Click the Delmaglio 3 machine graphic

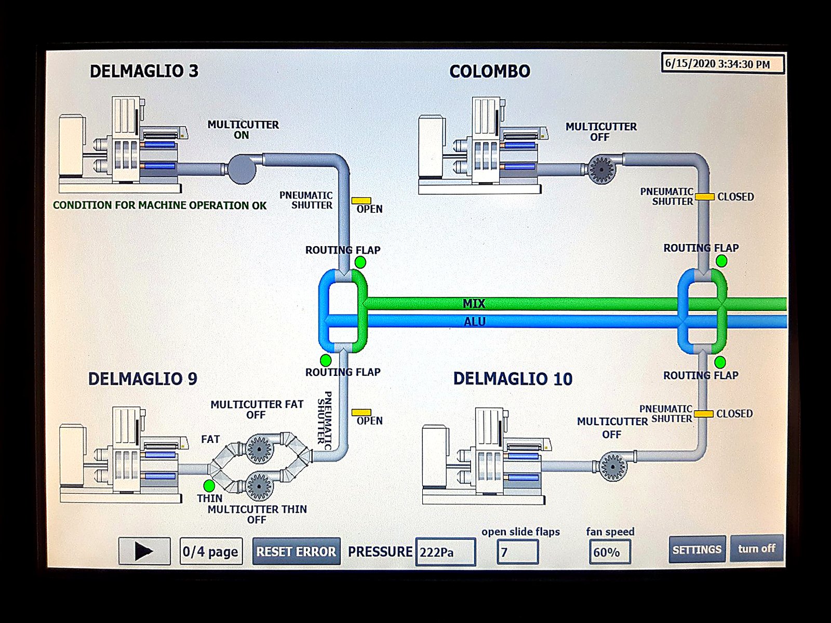(123, 145)
